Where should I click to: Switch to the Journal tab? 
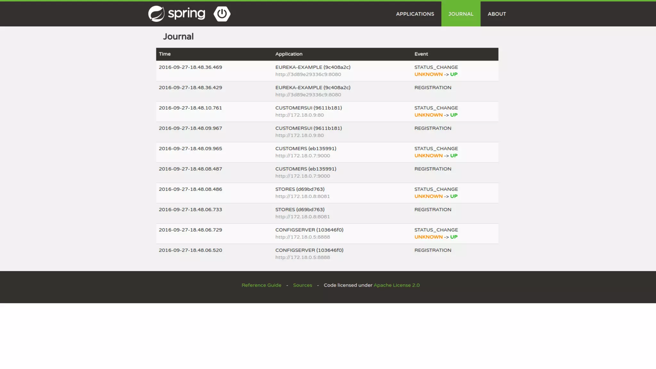coord(461,14)
